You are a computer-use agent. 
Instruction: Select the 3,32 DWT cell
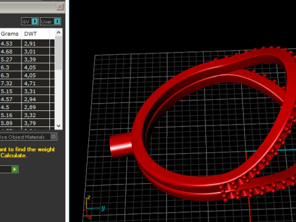click(35, 115)
